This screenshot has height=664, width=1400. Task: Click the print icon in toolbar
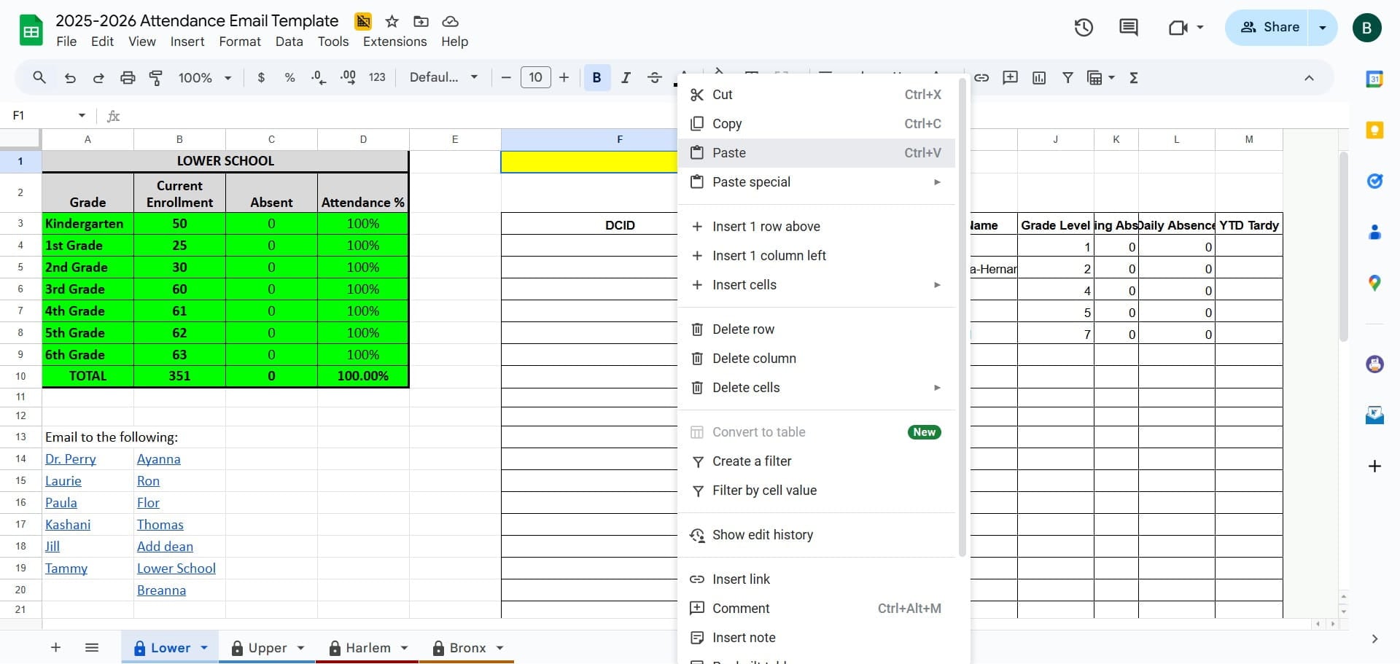tap(128, 78)
